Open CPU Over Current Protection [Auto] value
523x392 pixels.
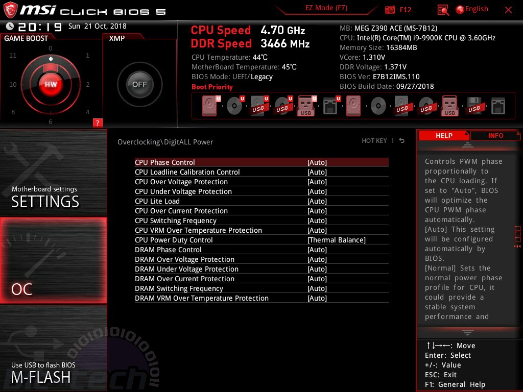pyautogui.click(x=317, y=211)
